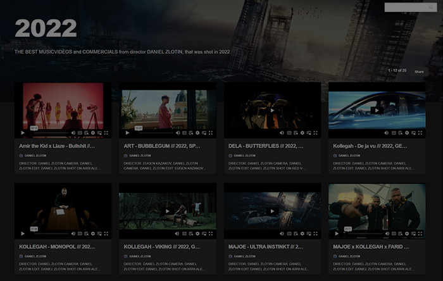The width and height of the screenshot is (443, 281).
Task: Enable picture-in-picture on DELA - BUTTERFLIES video
Action: click(309, 133)
